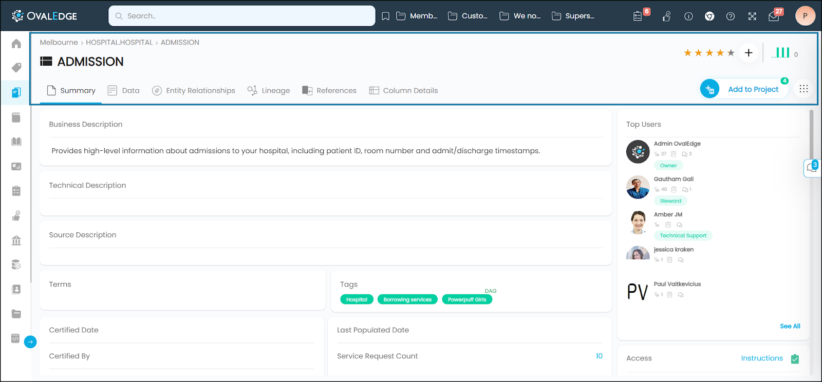Screen dimensions: 822x382
Task: Click HOSPITAL.HOSPITAL breadcrumb link
Action: tap(119, 43)
